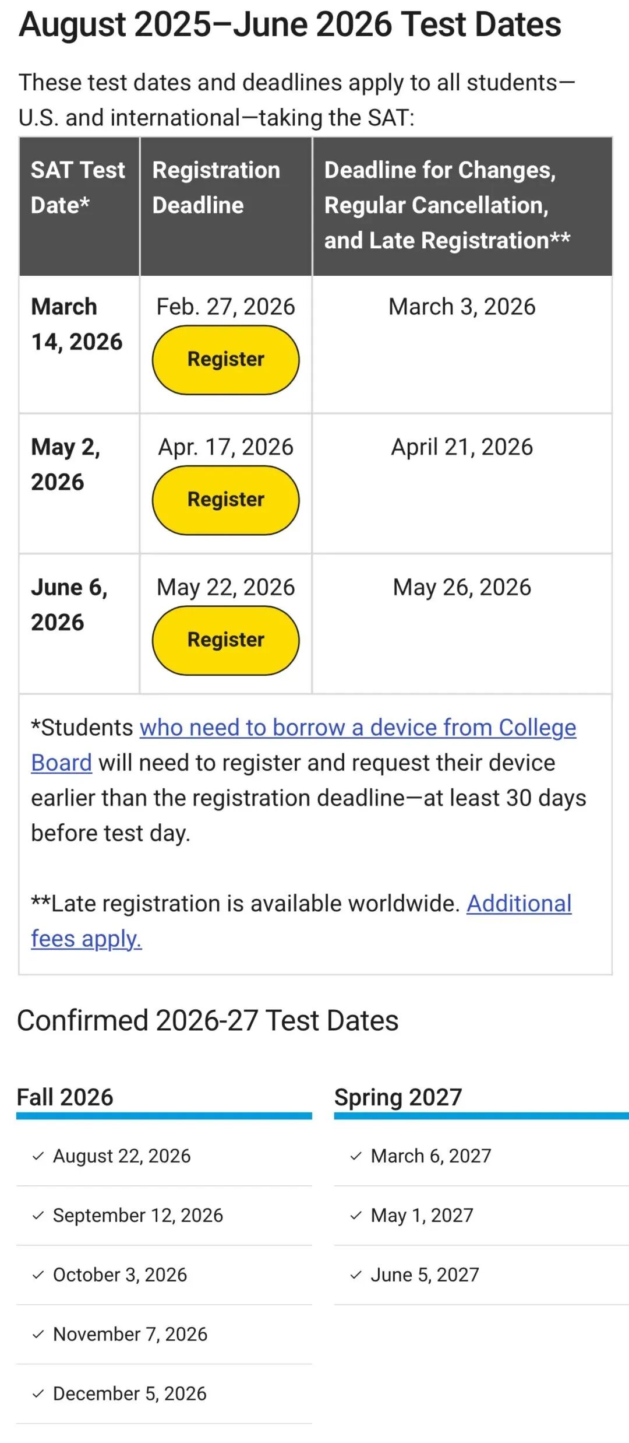This screenshot has width=629, height=1443.
Task: Click checkmark icon beside March 6, 2027
Action: tap(356, 1156)
